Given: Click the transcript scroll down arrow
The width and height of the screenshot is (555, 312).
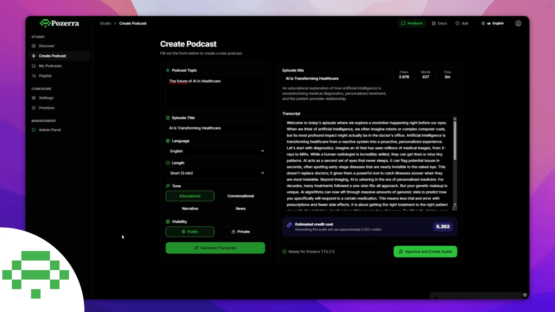Looking at the screenshot, I should click(455, 205).
